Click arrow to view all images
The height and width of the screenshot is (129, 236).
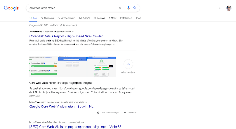[x=128, y=64]
